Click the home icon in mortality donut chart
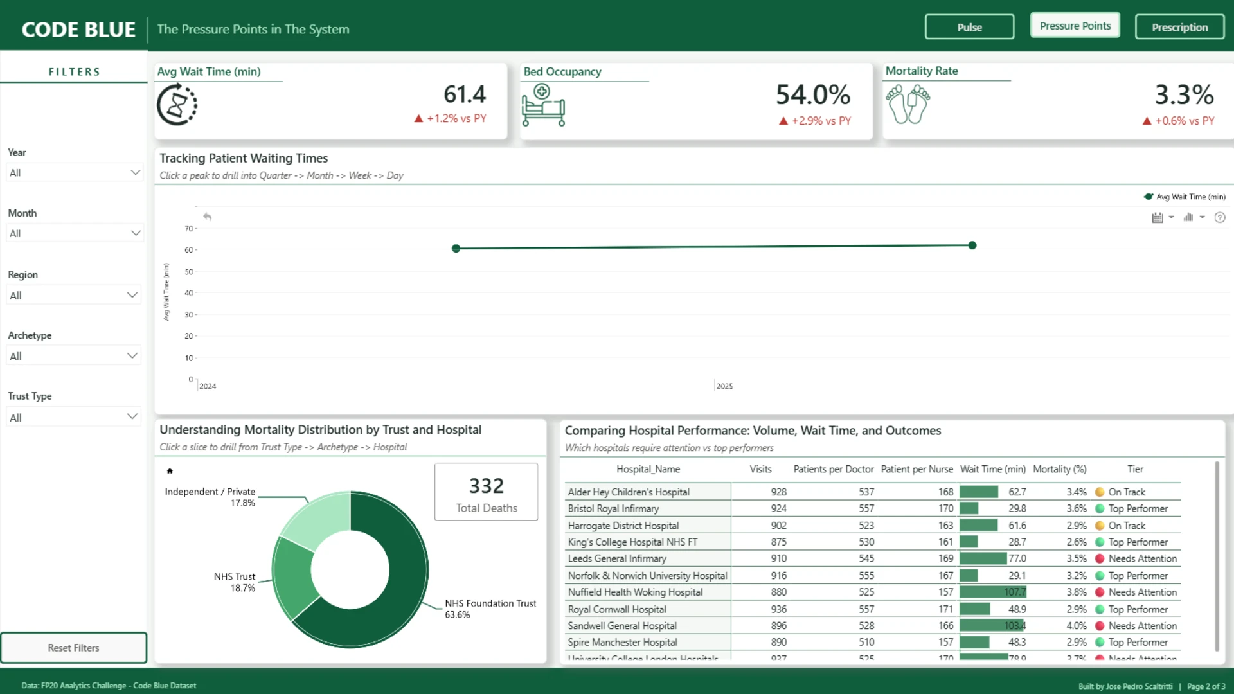This screenshot has width=1234, height=694. [170, 471]
